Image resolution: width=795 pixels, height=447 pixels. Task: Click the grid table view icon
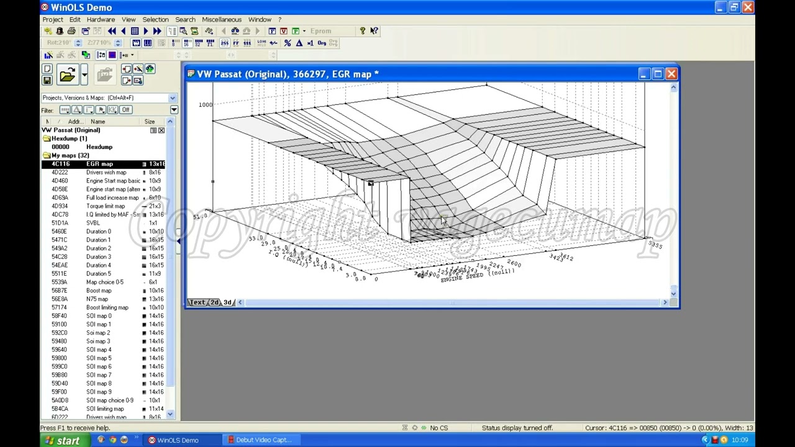(x=135, y=31)
